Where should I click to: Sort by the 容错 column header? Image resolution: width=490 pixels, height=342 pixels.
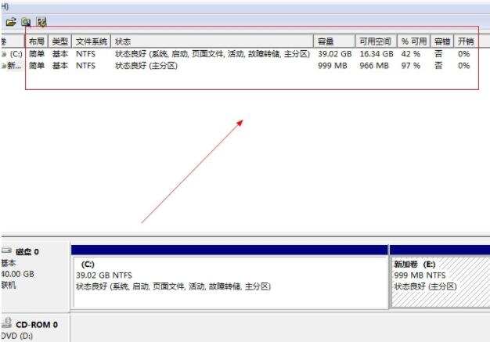point(442,41)
